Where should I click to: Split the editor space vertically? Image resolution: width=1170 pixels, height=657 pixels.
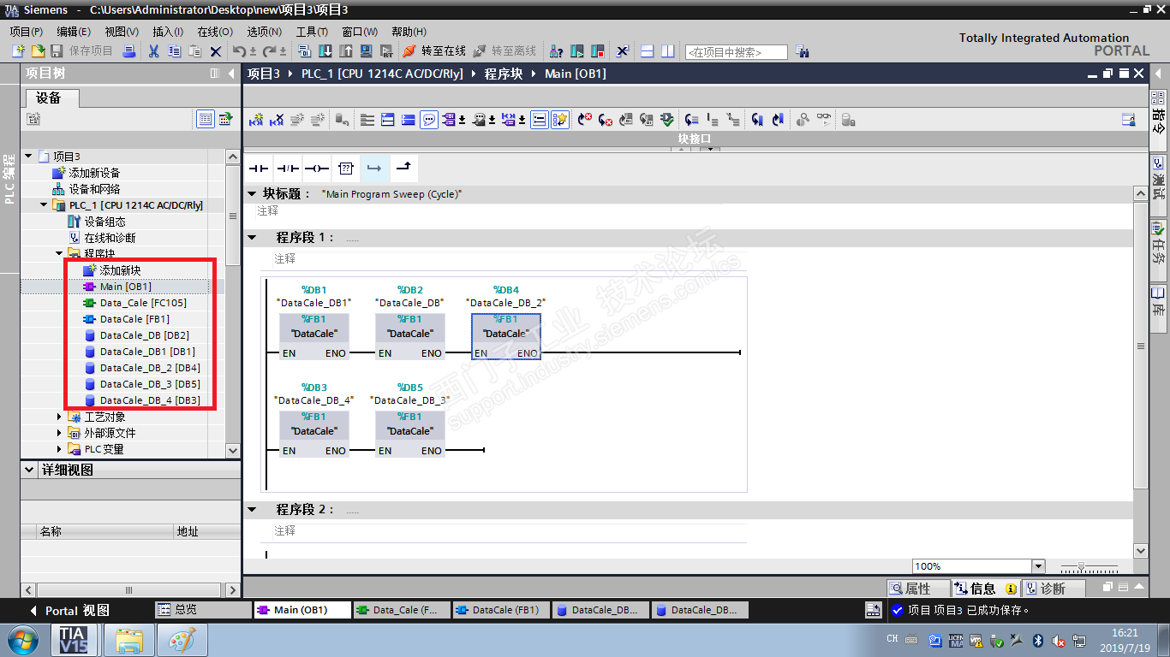coord(668,51)
